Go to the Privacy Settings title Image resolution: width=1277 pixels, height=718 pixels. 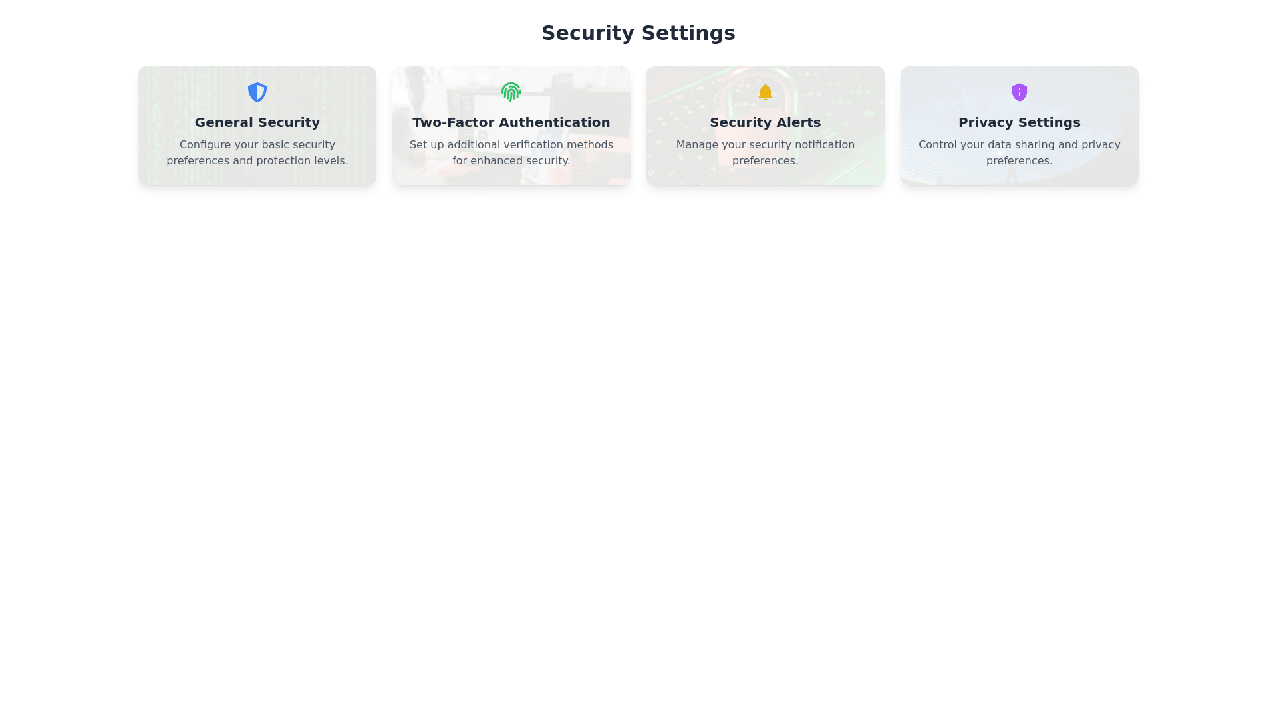1019,122
